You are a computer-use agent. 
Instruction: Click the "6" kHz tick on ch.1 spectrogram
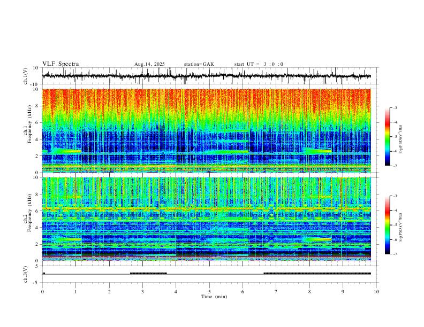(37, 122)
